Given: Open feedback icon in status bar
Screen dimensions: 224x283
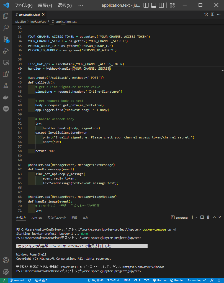Looking at the screenshot, I should [x=212, y=280].
